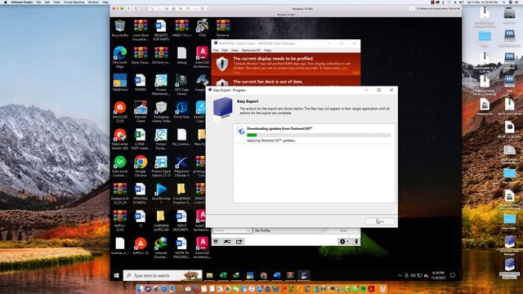Click the first icon button below Pantone search
523x294 pixels.
(216, 242)
